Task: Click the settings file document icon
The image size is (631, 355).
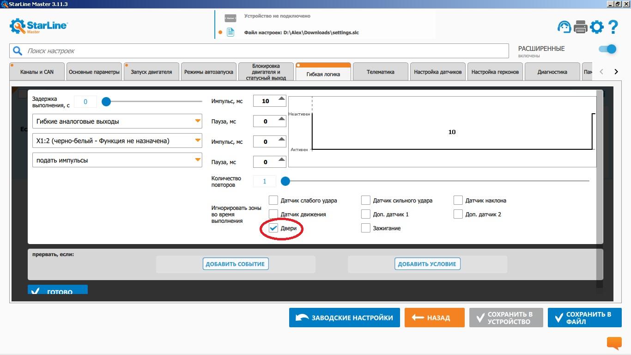Action: click(x=230, y=32)
